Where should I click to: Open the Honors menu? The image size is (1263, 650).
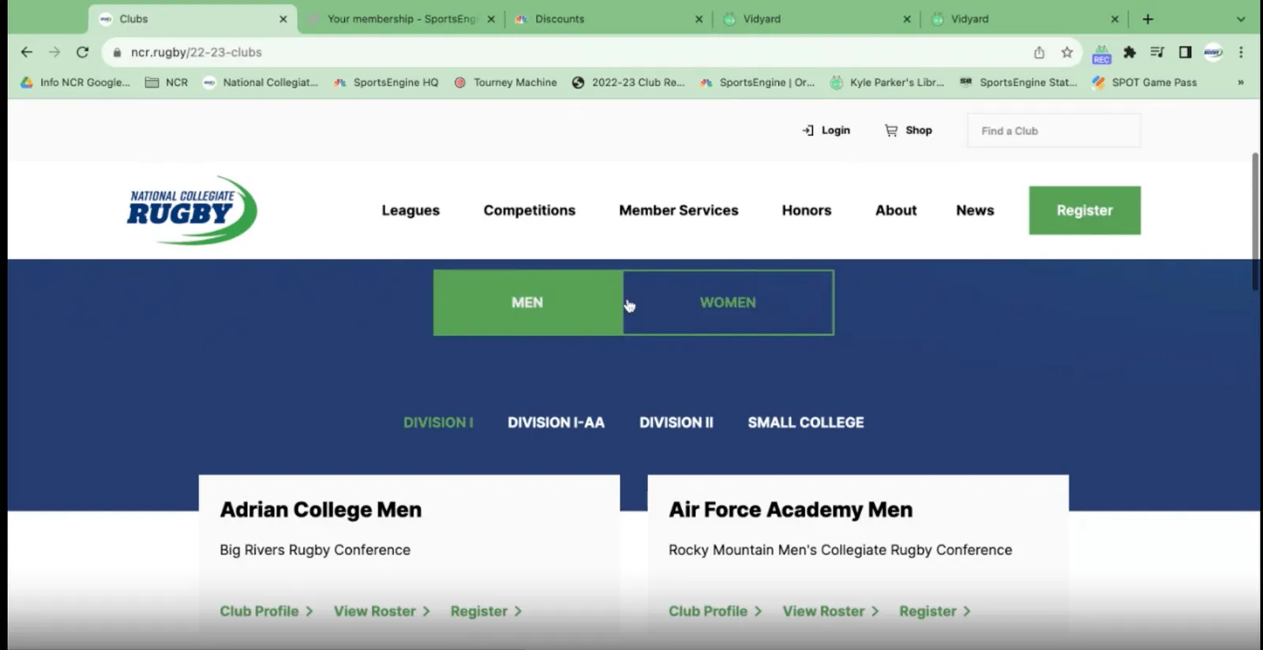pyautogui.click(x=807, y=211)
